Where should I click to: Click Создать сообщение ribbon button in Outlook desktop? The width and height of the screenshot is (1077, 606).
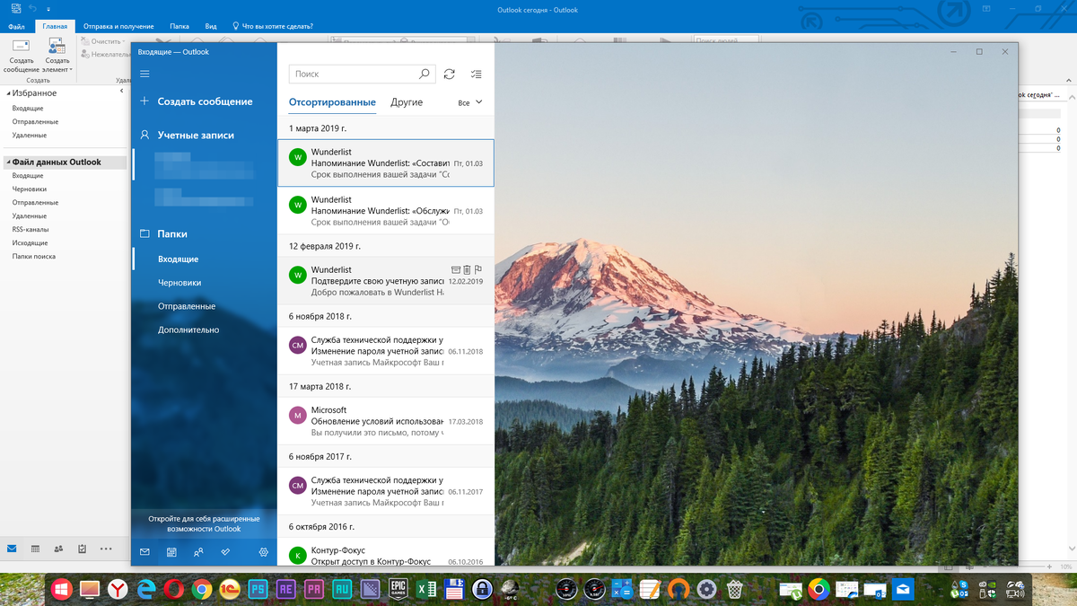click(x=21, y=56)
